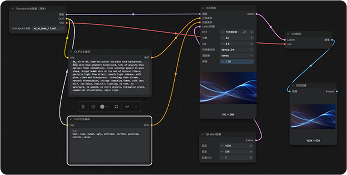Click the denoise 1.00 value field
Image resolution: width=347 pixels, height=175 pixels.
pyautogui.click(x=237, y=62)
